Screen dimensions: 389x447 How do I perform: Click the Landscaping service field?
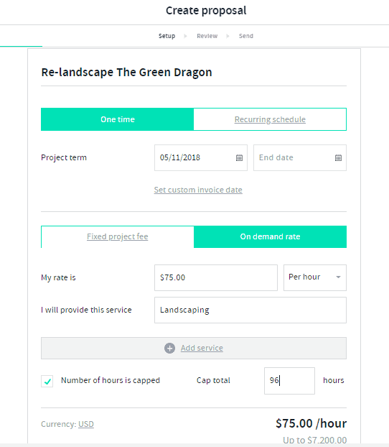pos(250,310)
